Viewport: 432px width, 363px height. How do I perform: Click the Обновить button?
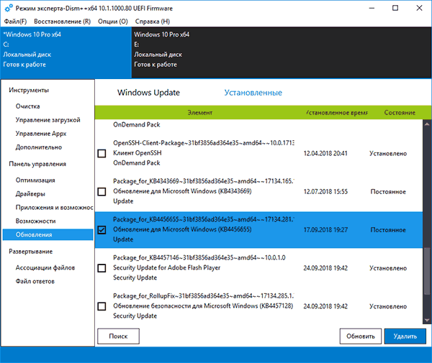click(361, 336)
